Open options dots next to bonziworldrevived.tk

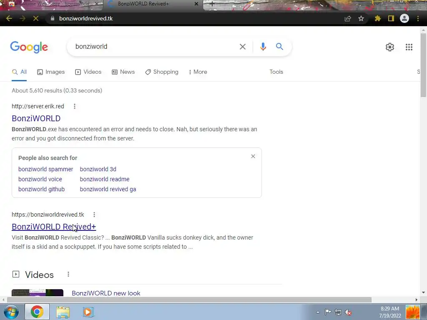click(x=94, y=215)
